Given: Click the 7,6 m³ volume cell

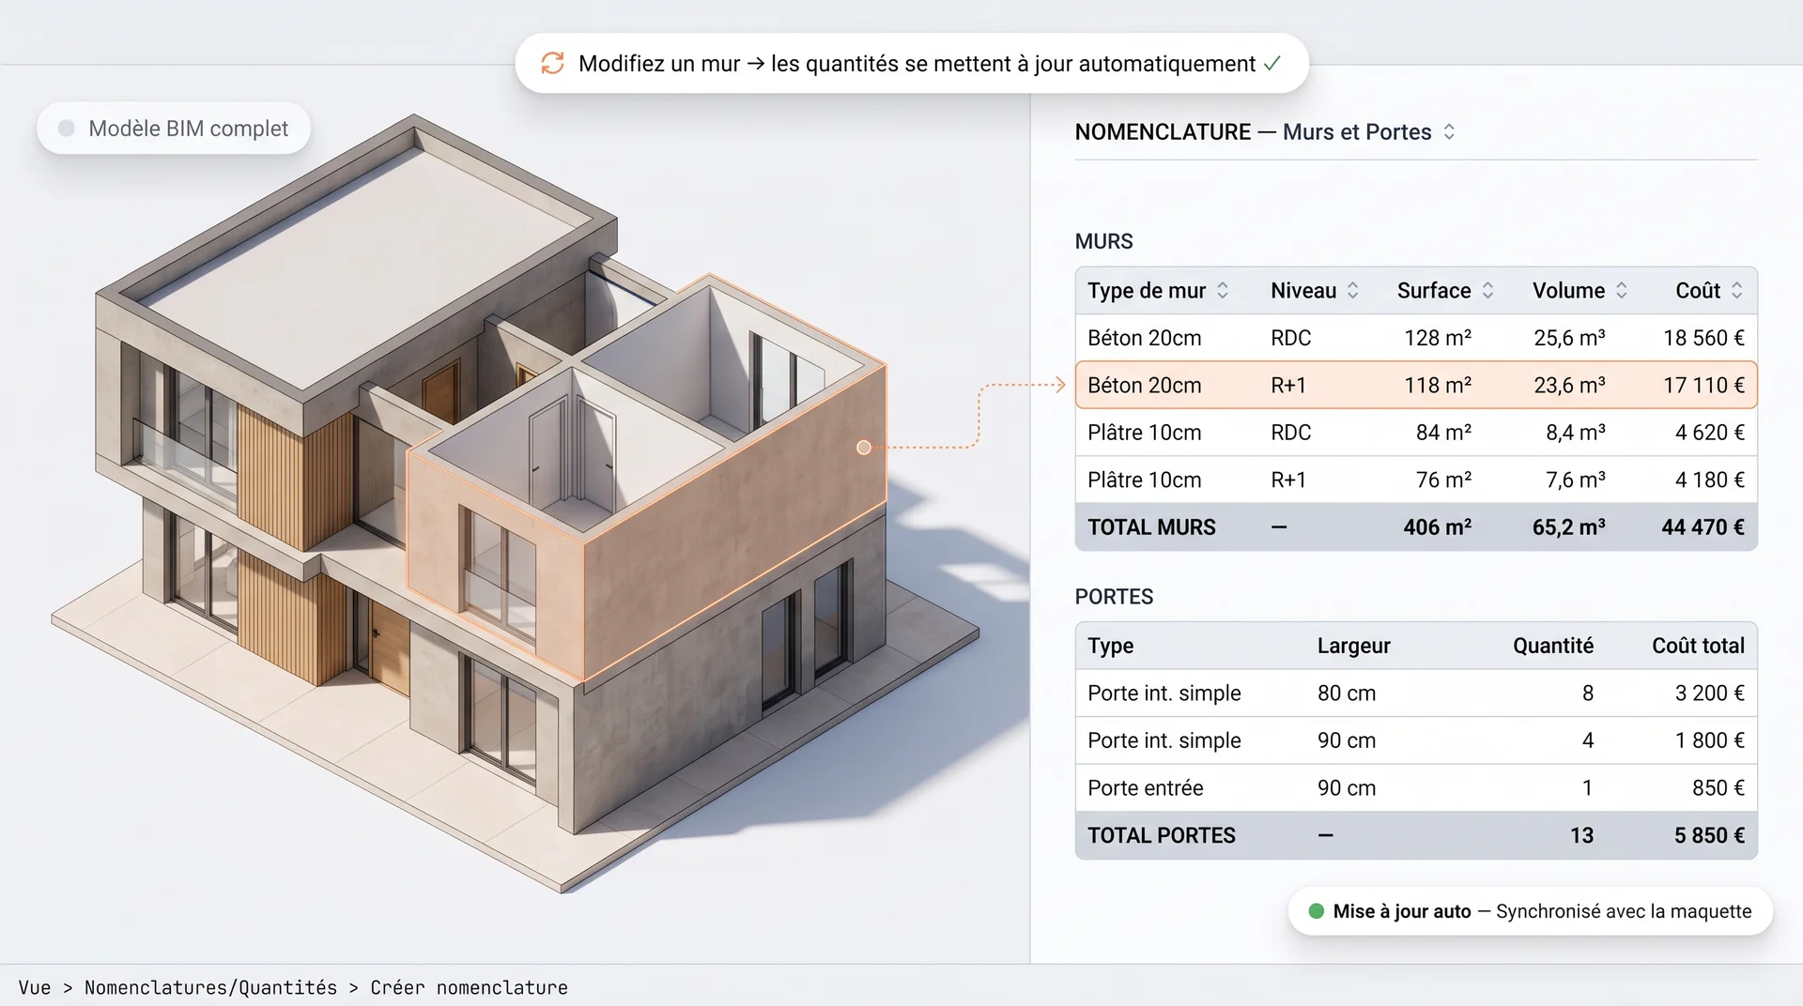Looking at the screenshot, I should pyautogui.click(x=1576, y=480).
